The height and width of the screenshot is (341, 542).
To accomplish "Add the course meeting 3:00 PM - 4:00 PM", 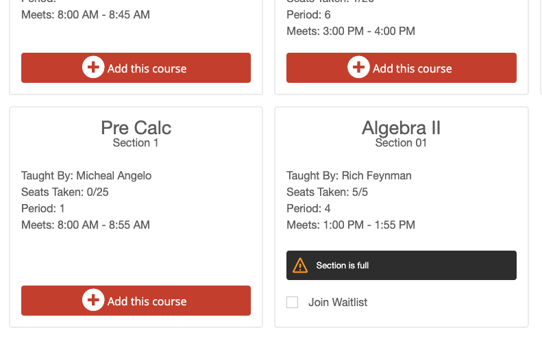I will pos(402,68).
